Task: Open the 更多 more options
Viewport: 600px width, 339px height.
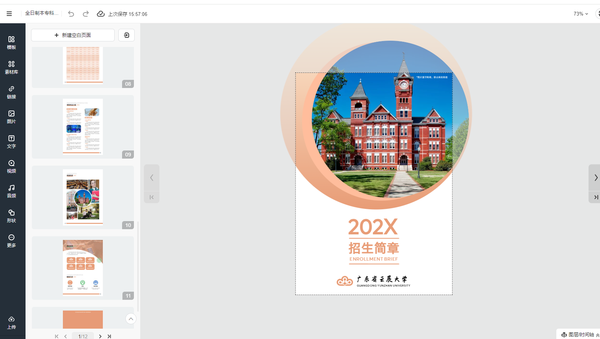Action: click(x=11, y=241)
